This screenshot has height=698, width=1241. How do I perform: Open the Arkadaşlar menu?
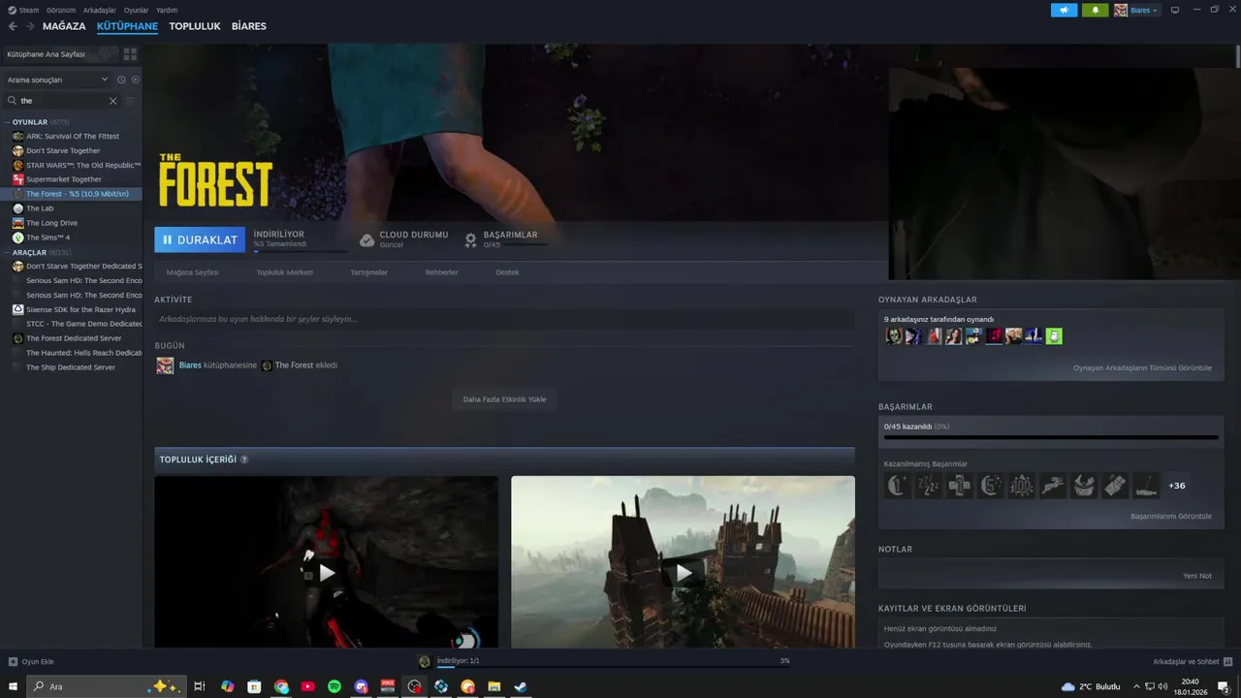point(100,10)
